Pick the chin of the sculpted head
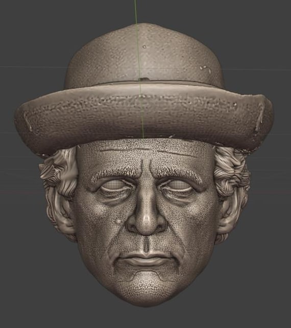The image size is (291, 328). click(145, 290)
